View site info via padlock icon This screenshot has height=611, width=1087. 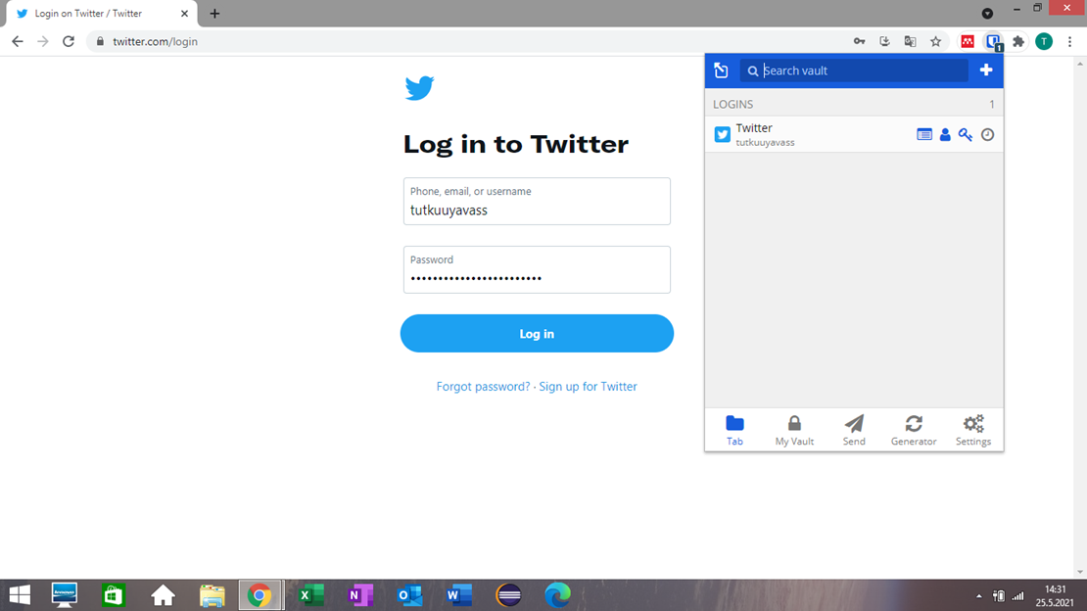coord(100,41)
